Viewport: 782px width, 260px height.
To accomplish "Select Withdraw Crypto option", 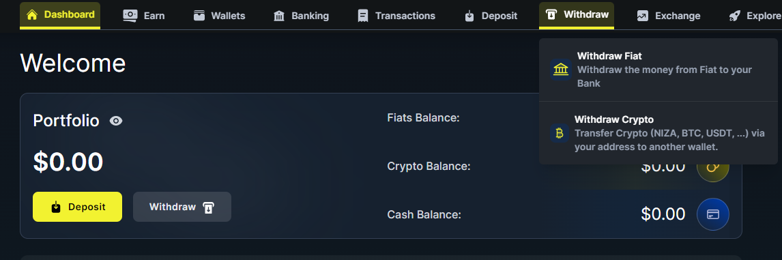I will (658, 133).
